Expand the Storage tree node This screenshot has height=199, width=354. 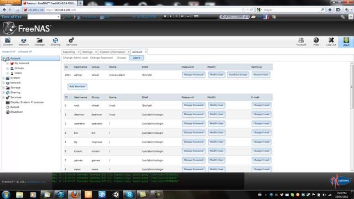click(x=3, y=87)
